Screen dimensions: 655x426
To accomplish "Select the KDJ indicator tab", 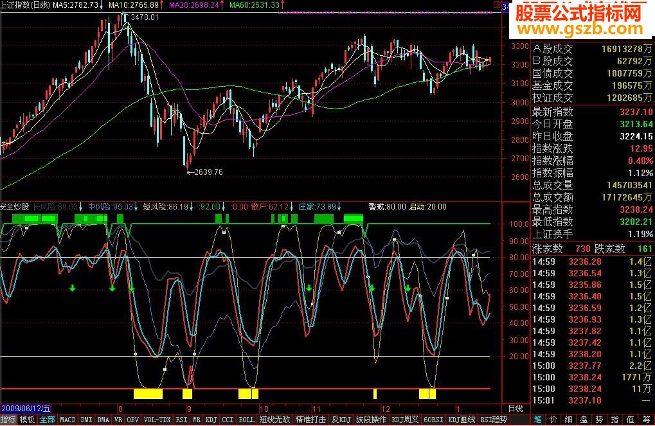I will coord(211,420).
